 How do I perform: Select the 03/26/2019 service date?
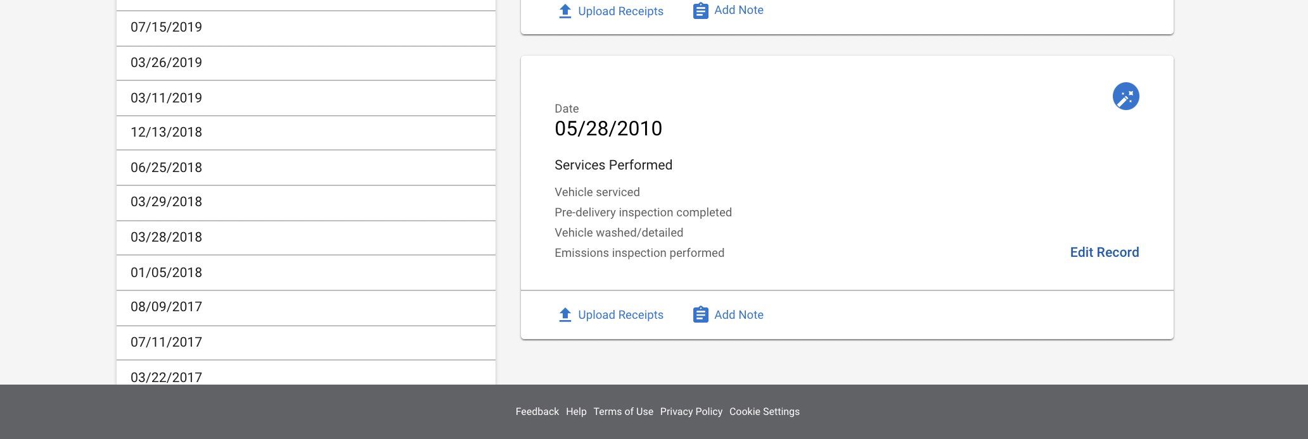coord(306,63)
